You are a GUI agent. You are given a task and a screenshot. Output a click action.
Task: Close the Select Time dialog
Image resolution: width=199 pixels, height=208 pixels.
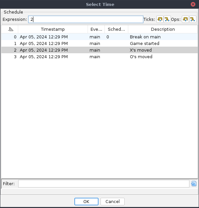point(193,4)
